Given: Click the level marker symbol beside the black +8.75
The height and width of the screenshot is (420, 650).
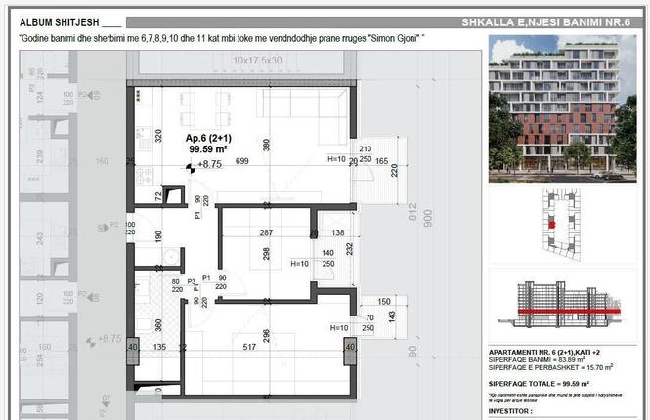Looking at the screenshot, I should 191,168.
